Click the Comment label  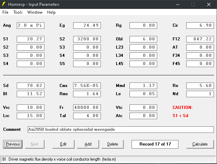pyautogui.click(x=12, y=129)
